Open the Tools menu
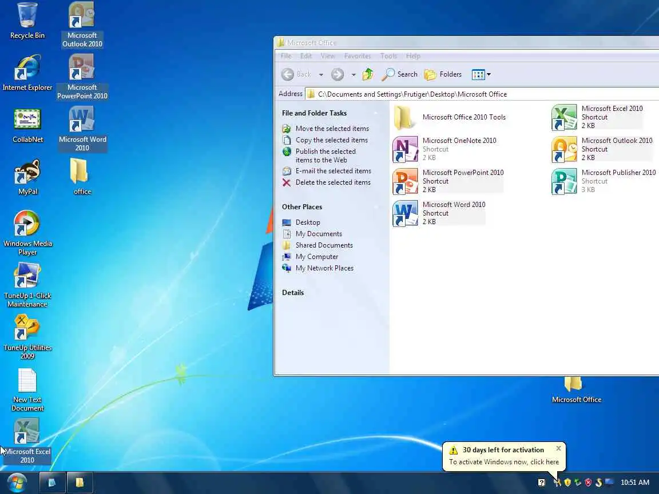 click(x=389, y=56)
